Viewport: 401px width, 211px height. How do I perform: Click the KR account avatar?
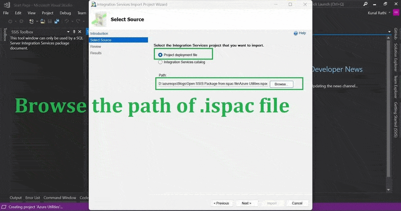tap(396, 13)
